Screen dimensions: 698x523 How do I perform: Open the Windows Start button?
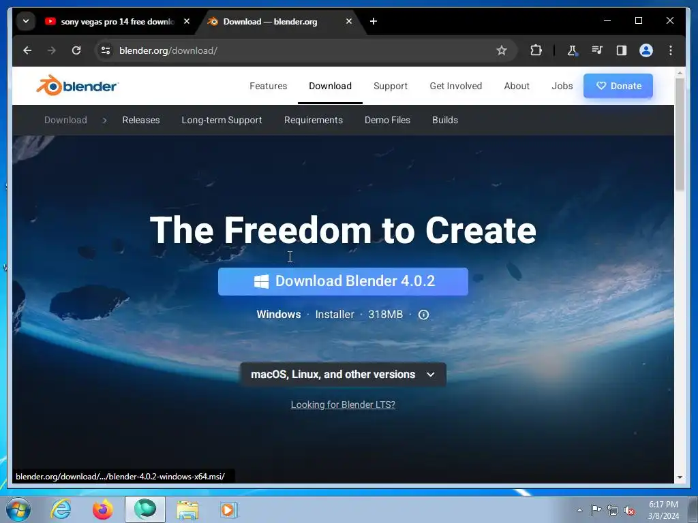[18, 509]
